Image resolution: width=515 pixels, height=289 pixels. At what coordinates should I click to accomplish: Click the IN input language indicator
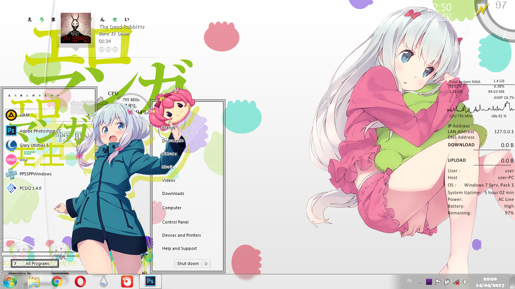(409, 281)
